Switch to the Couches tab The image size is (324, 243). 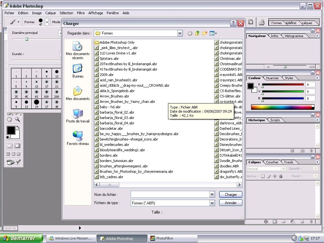point(272,162)
